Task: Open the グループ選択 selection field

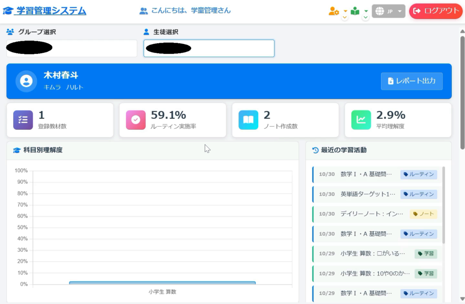Action: 72,48
